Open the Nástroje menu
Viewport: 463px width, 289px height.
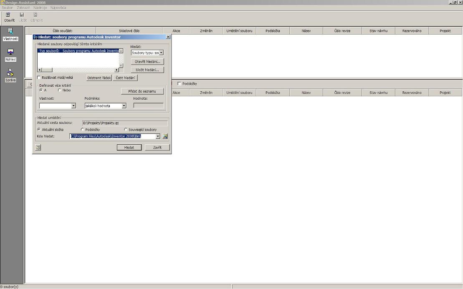coord(40,8)
